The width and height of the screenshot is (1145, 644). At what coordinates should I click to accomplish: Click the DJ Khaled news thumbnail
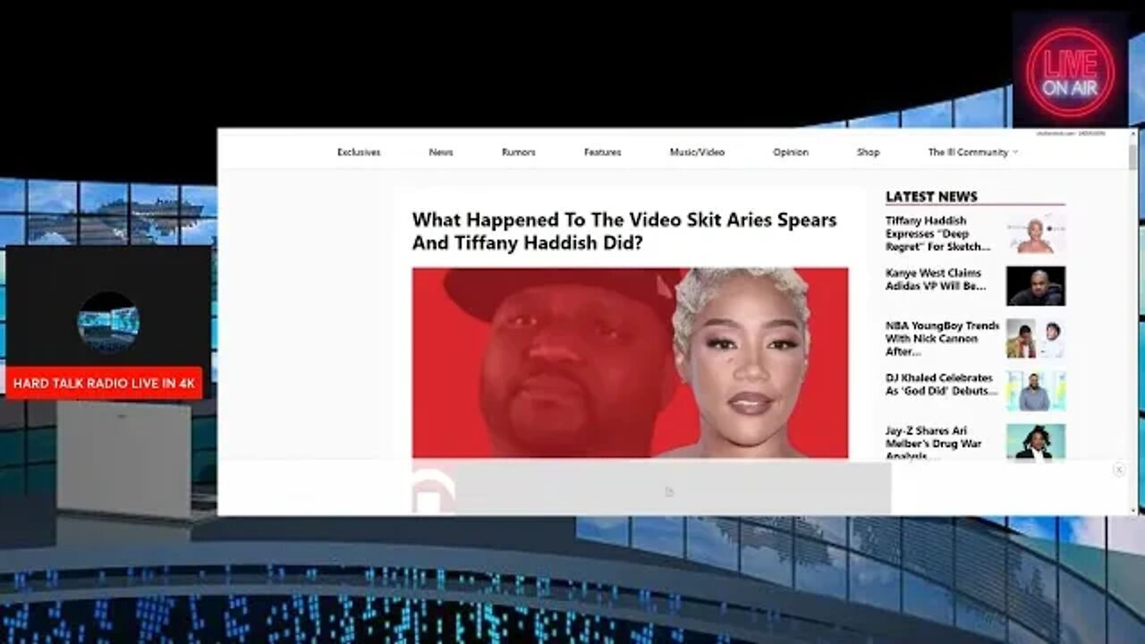click(x=1036, y=392)
